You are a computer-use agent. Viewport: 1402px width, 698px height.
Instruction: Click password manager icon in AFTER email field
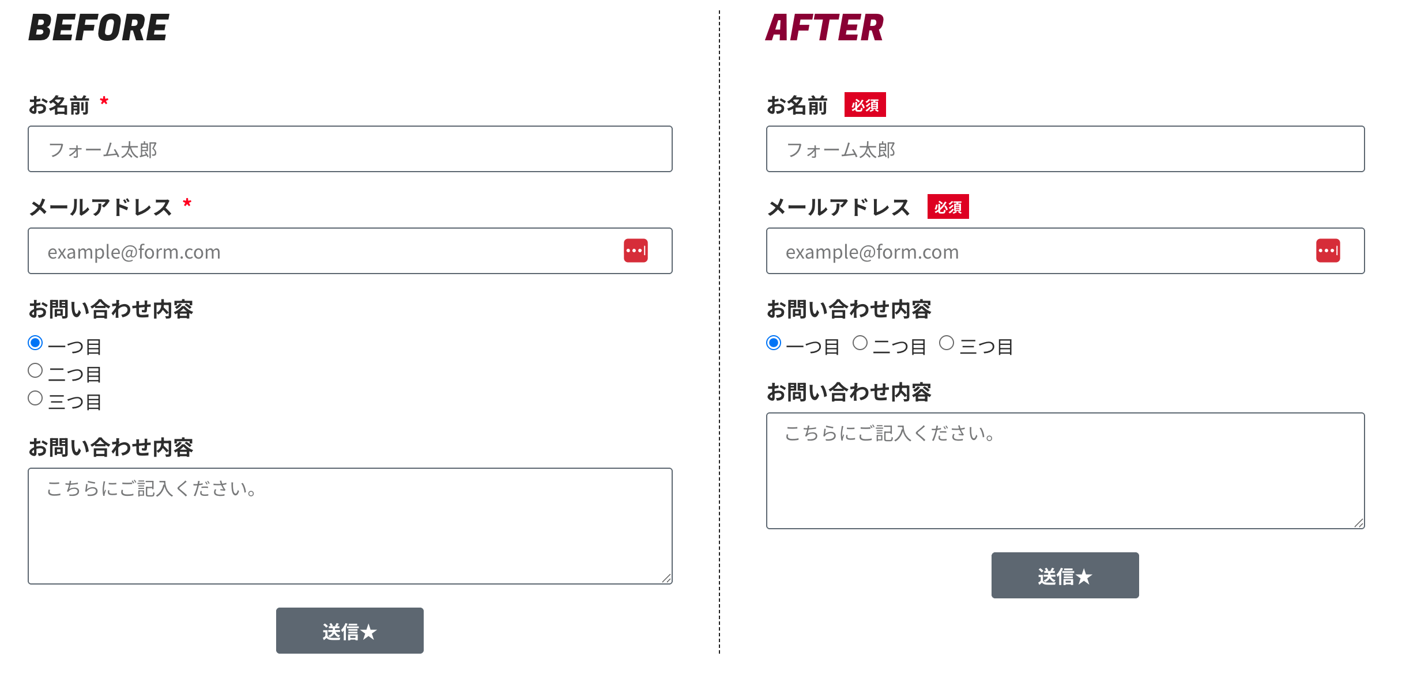(1328, 251)
